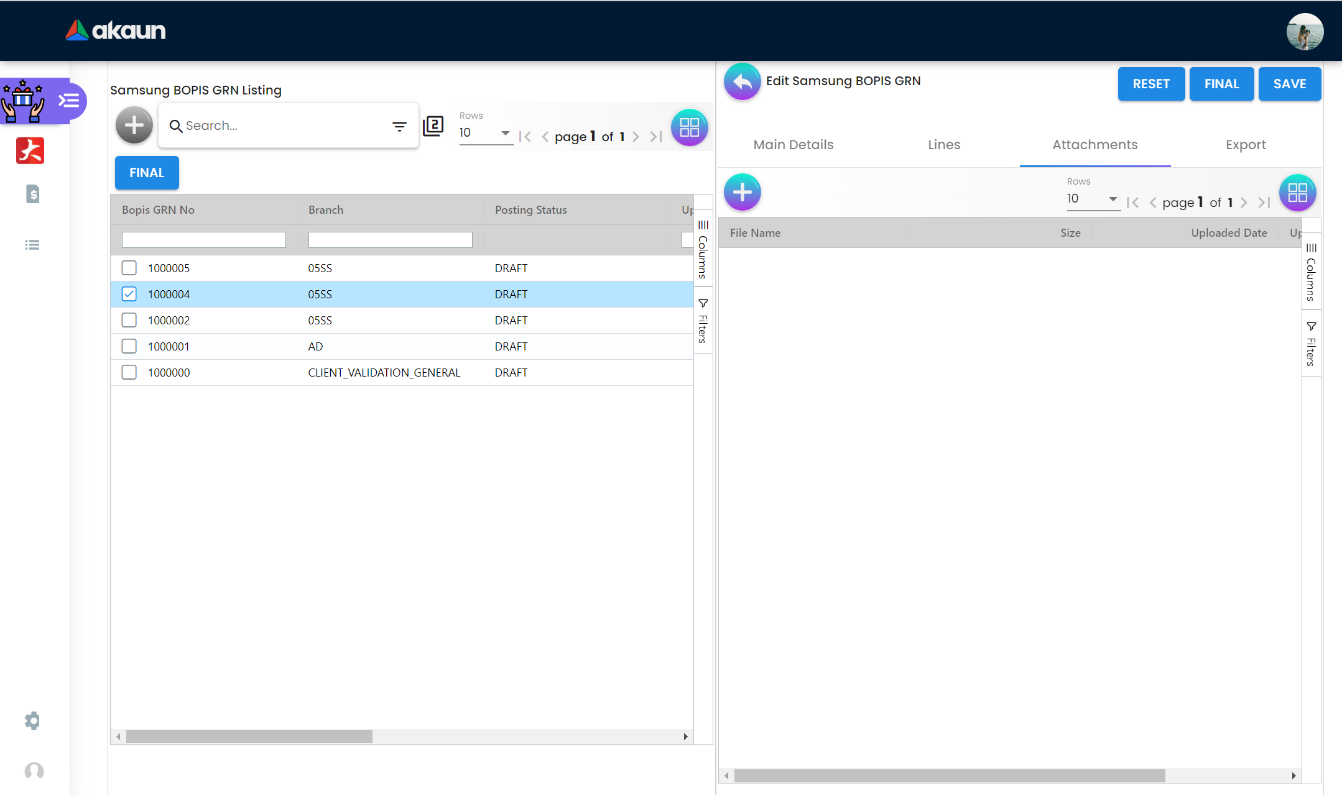Click the red Acrobat-style sidebar icon
1342x796 pixels.
pyautogui.click(x=30, y=150)
